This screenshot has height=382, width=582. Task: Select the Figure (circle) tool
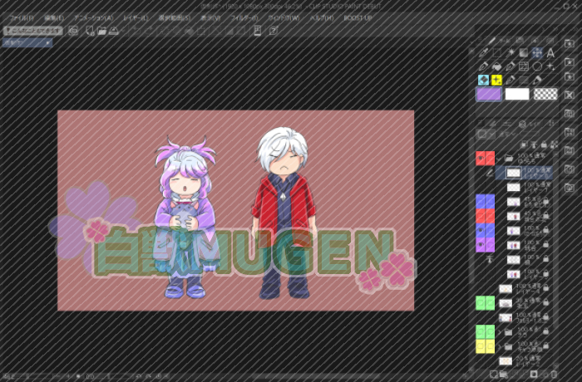pos(537,66)
